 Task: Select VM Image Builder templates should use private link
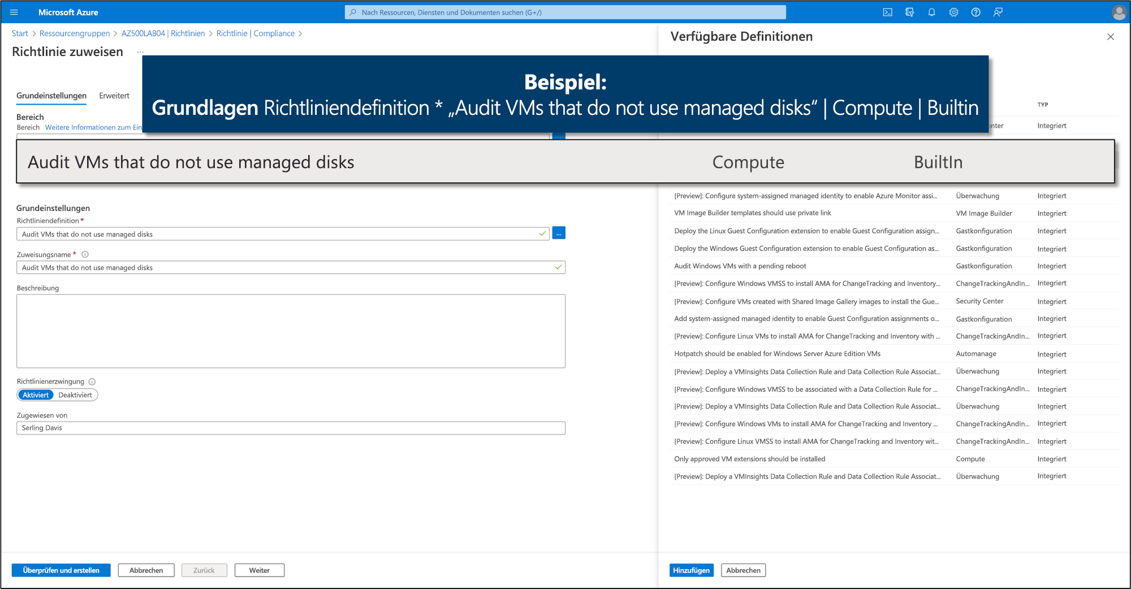(x=894, y=213)
